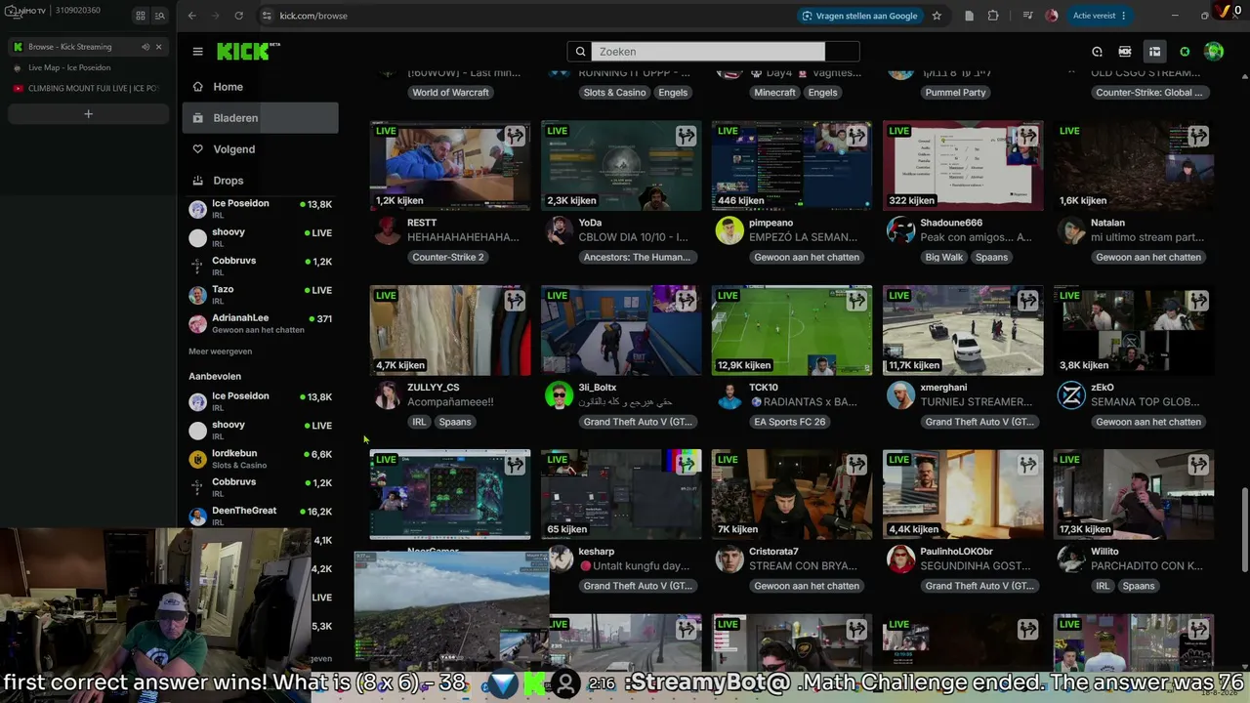This screenshot has height=703, width=1250.
Task: Reload the kick.com/browse page
Action: [239, 16]
